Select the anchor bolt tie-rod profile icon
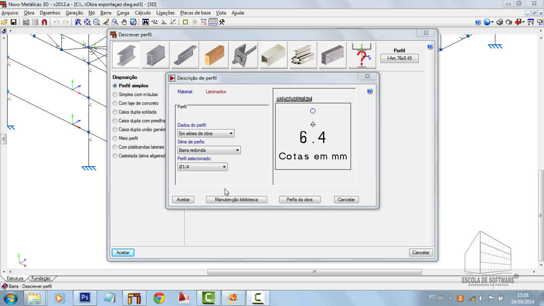The image size is (544, 306). tap(243, 55)
